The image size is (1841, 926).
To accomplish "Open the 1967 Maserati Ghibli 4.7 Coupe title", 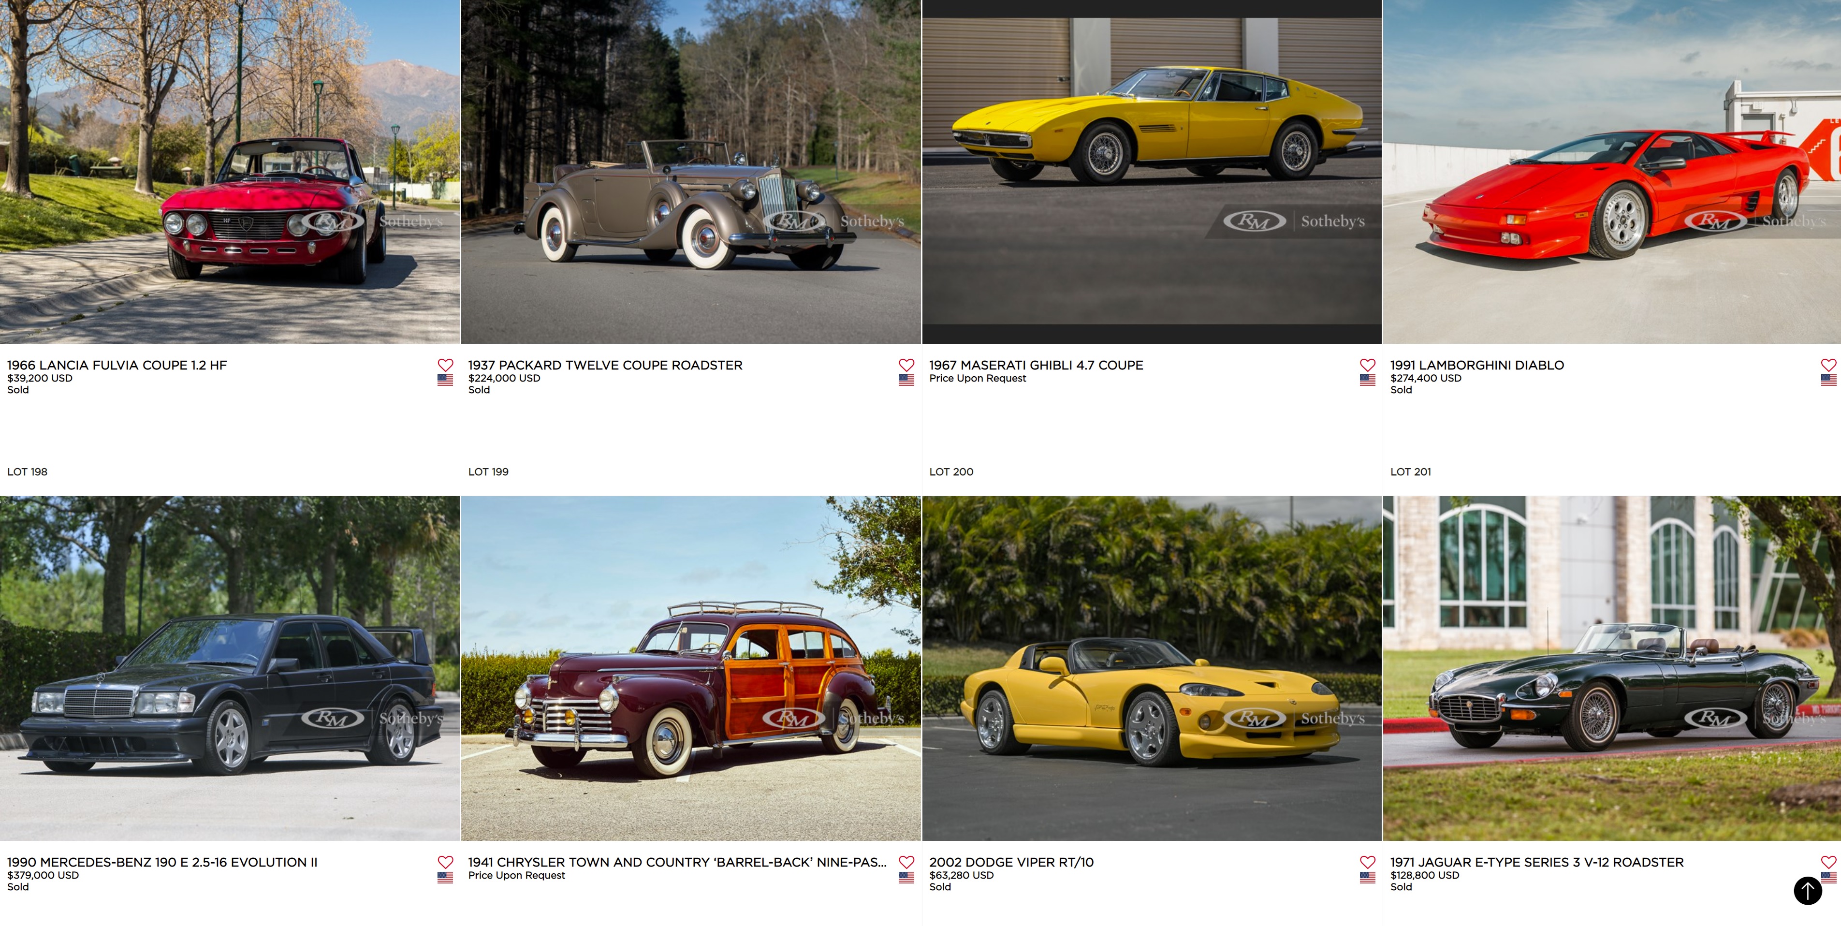I will coord(1036,365).
